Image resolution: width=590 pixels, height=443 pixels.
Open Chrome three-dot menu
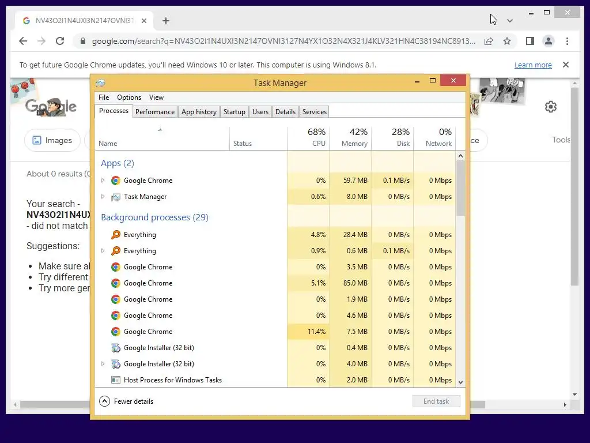[567, 41]
